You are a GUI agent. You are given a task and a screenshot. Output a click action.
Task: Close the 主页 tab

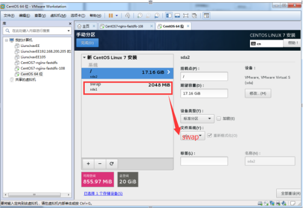94,26
